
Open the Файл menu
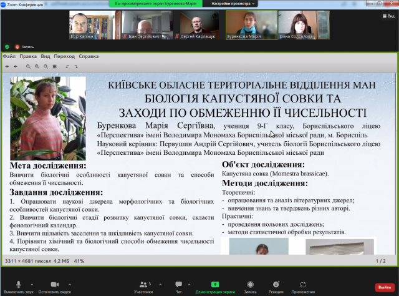(x=9, y=56)
